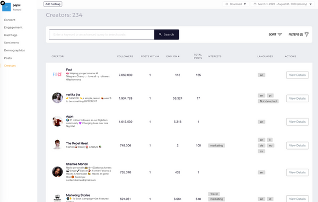Select Hashtags in the left menu
The height and width of the screenshot is (202, 318).
click(x=11, y=35)
